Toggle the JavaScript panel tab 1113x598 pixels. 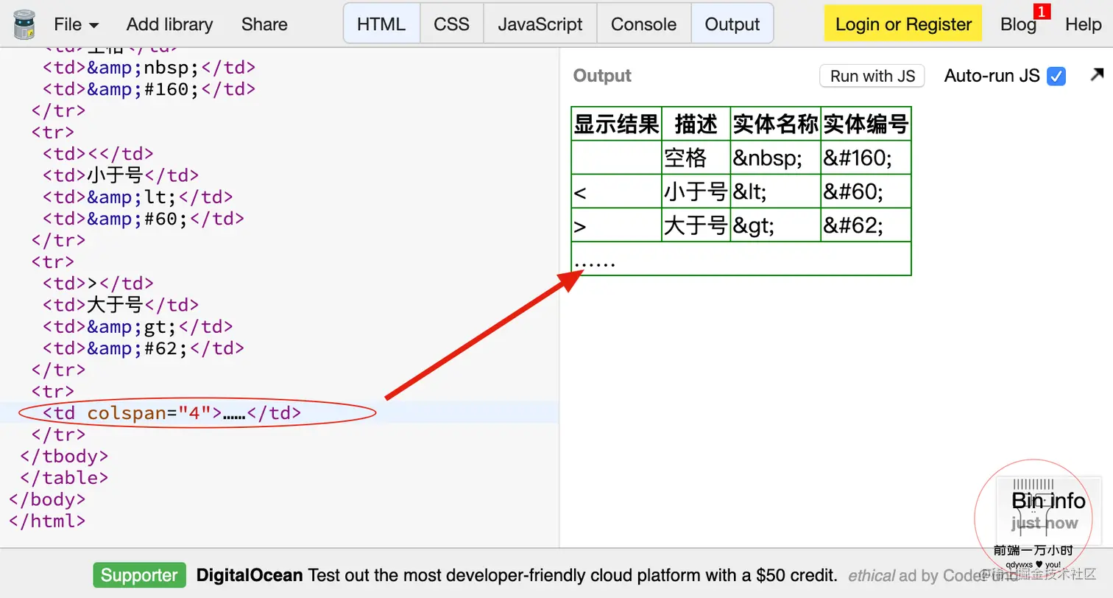tap(540, 24)
